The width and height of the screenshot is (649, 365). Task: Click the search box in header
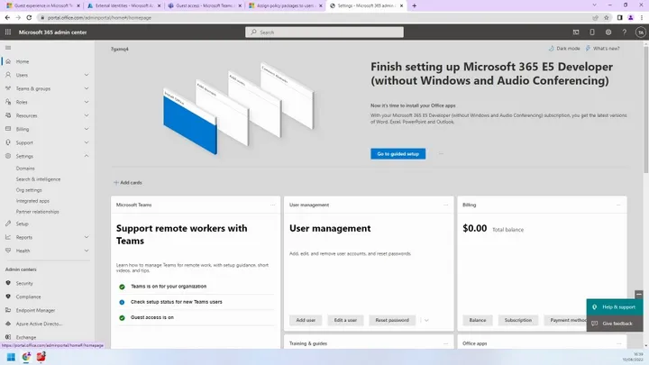(324, 32)
